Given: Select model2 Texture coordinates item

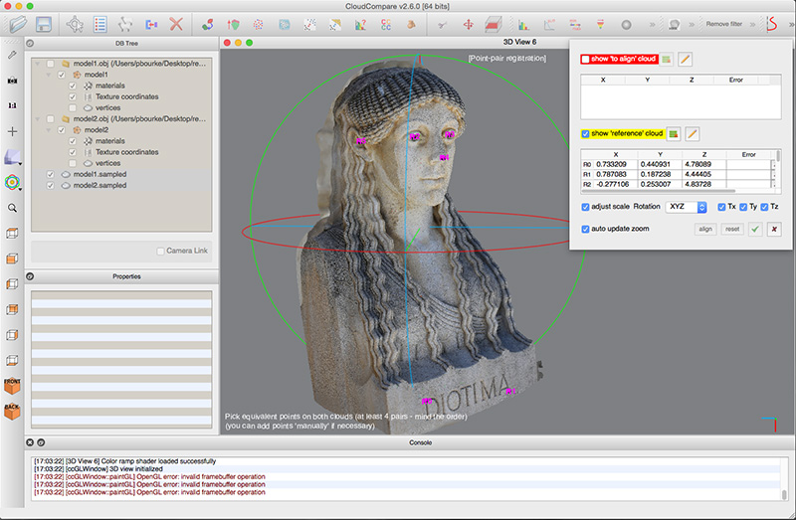Looking at the screenshot, I should [127, 152].
